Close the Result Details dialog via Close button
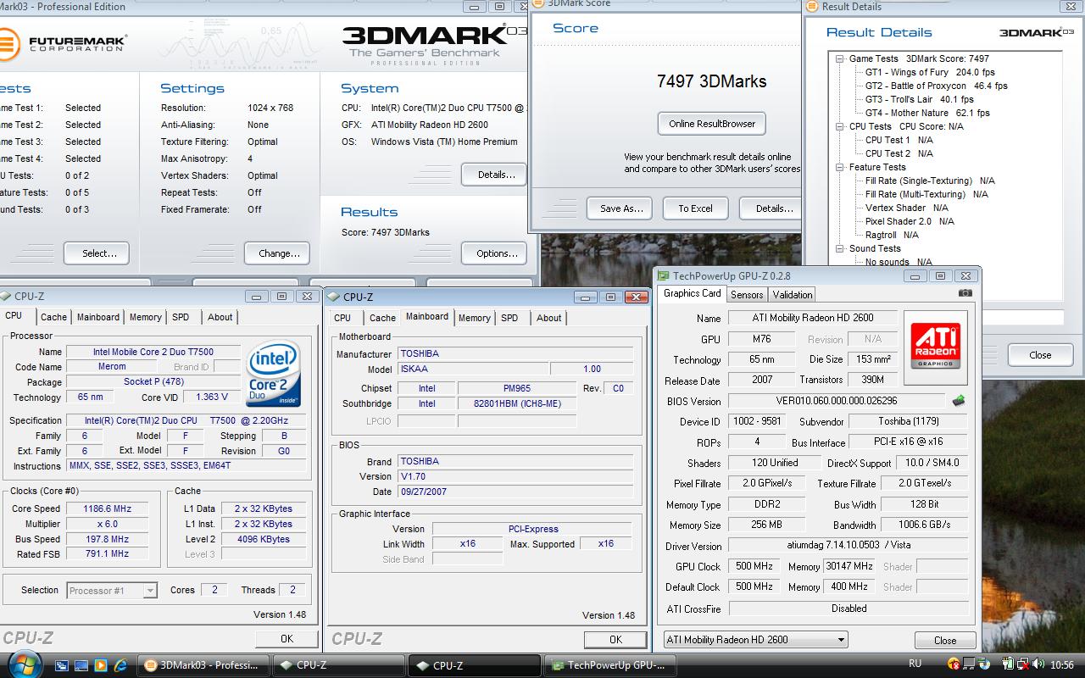 (x=1040, y=355)
